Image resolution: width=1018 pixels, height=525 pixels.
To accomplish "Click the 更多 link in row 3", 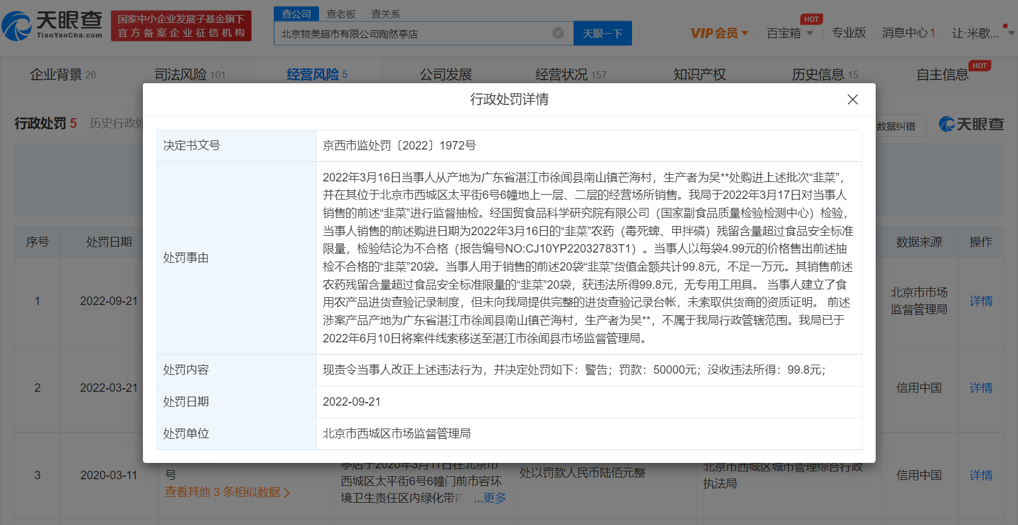I will 495,498.
